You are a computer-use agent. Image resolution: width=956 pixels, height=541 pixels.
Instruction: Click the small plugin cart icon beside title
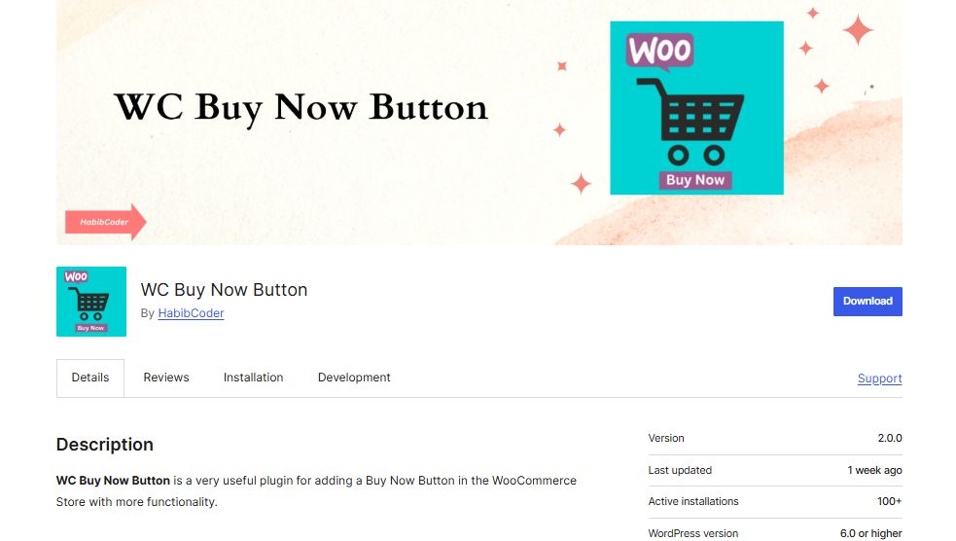(91, 302)
